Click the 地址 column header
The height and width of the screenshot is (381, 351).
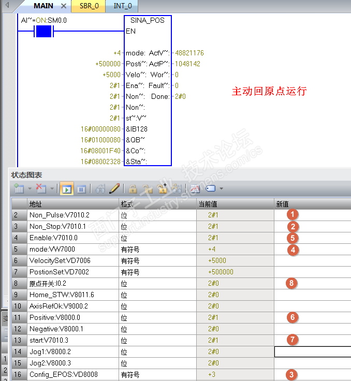(x=72, y=204)
